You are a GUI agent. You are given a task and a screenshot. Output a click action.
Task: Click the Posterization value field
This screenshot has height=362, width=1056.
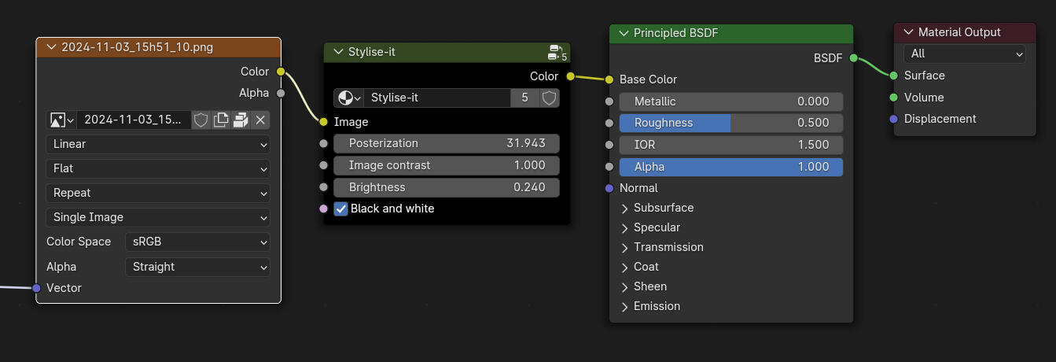[446, 143]
